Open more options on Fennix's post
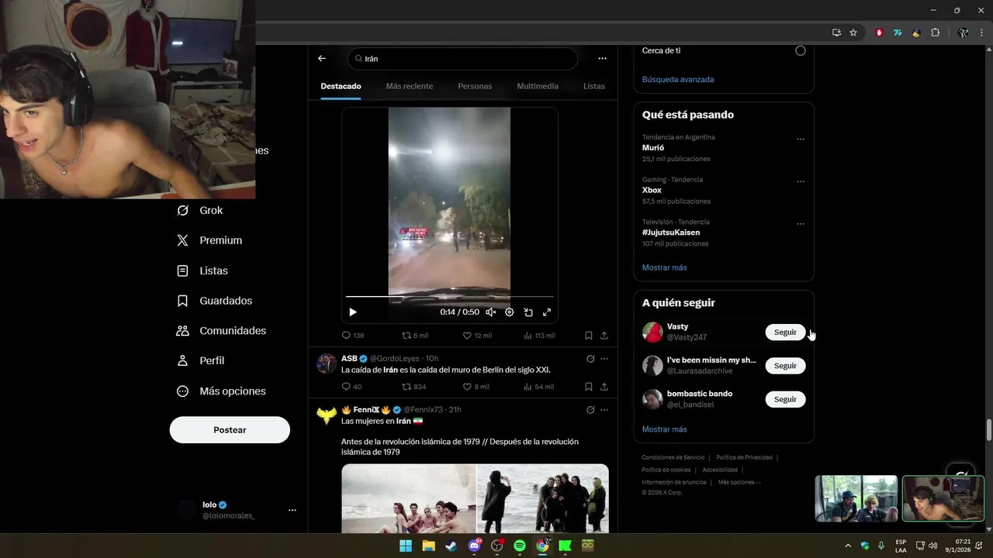The height and width of the screenshot is (558, 993). pyautogui.click(x=604, y=410)
